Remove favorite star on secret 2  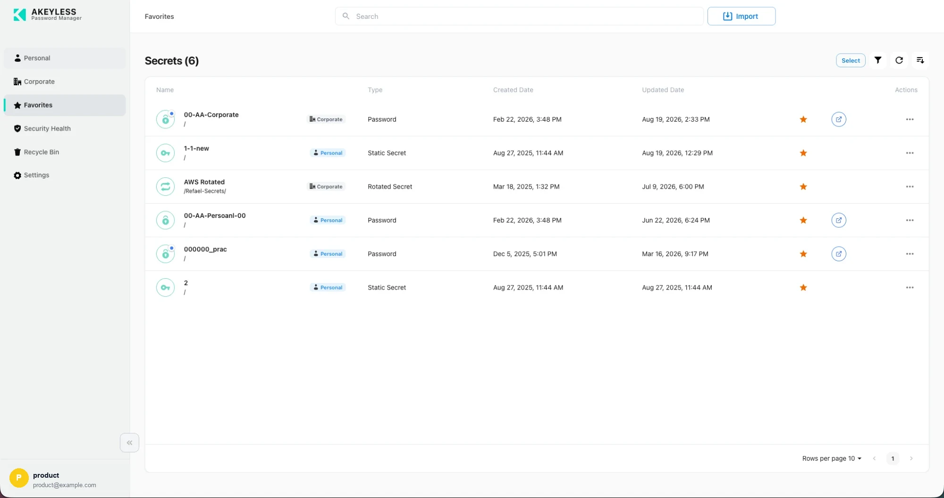[x=803, y=288]
